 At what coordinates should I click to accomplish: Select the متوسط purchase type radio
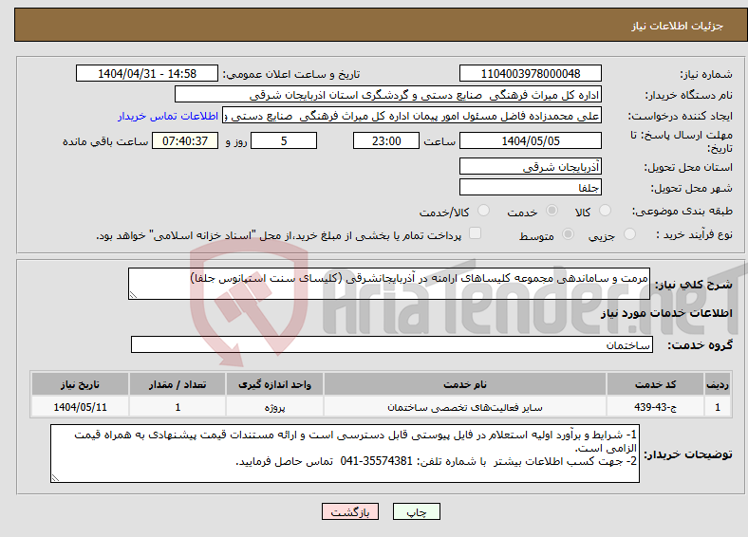pyautogui.click(x=568, y=234)
